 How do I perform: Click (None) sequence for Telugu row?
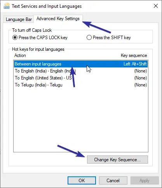141,85
